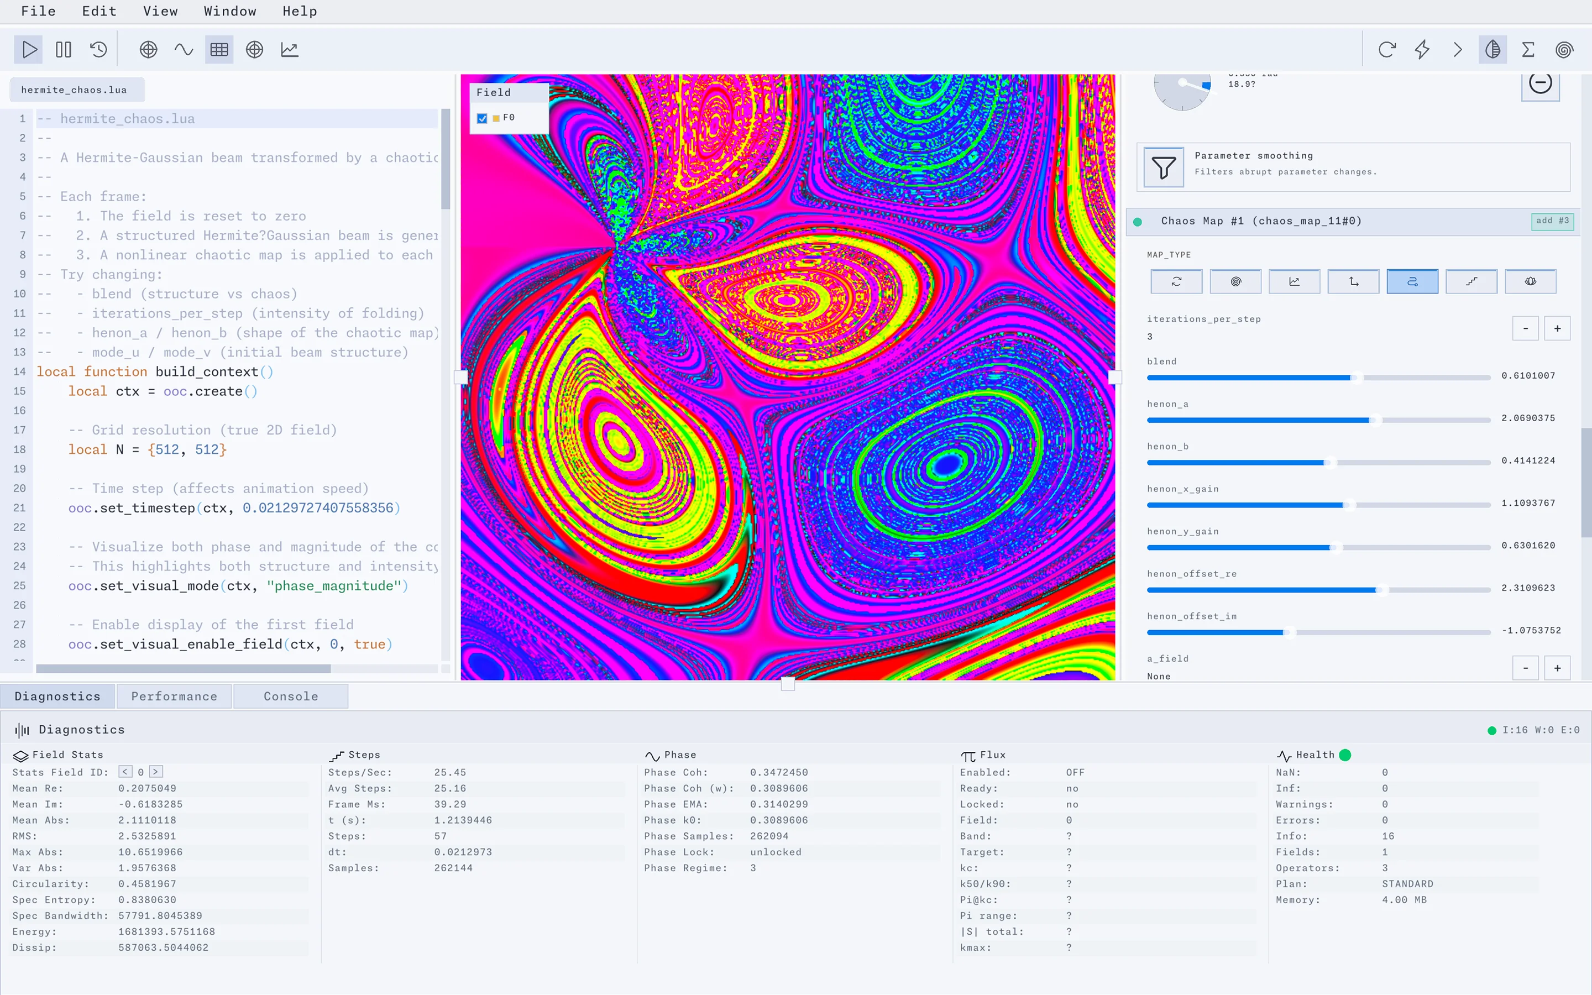1592x995 pixels.
Task: Switch to the Performance tab
Action: (174, 696)
